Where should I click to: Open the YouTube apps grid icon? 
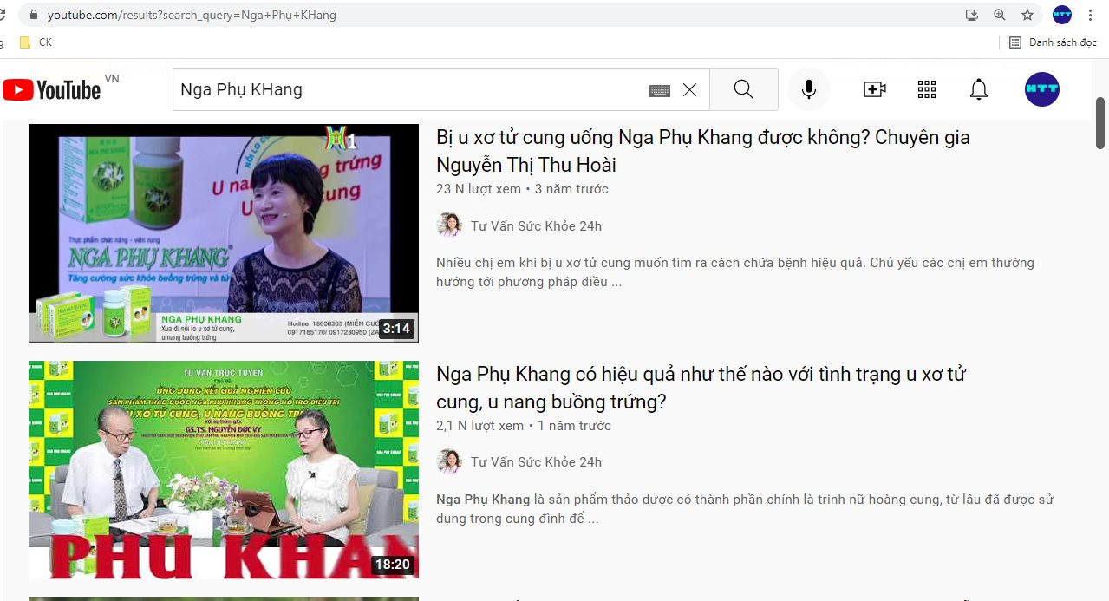(x=927, y=89)
